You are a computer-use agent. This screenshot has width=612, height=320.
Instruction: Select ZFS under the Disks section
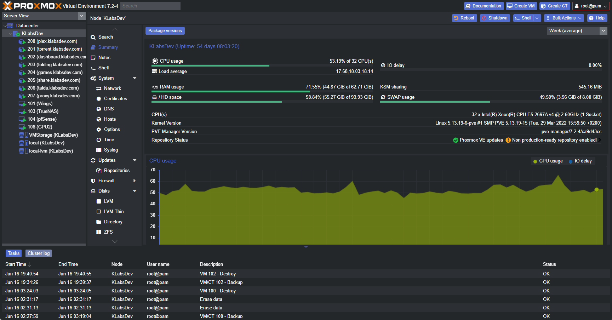point(108,232)
